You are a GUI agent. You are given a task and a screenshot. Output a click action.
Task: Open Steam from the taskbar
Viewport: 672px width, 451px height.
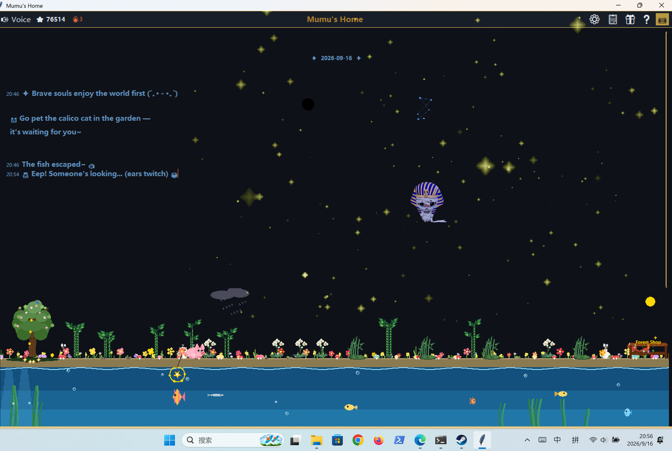[x=461, y=440]
